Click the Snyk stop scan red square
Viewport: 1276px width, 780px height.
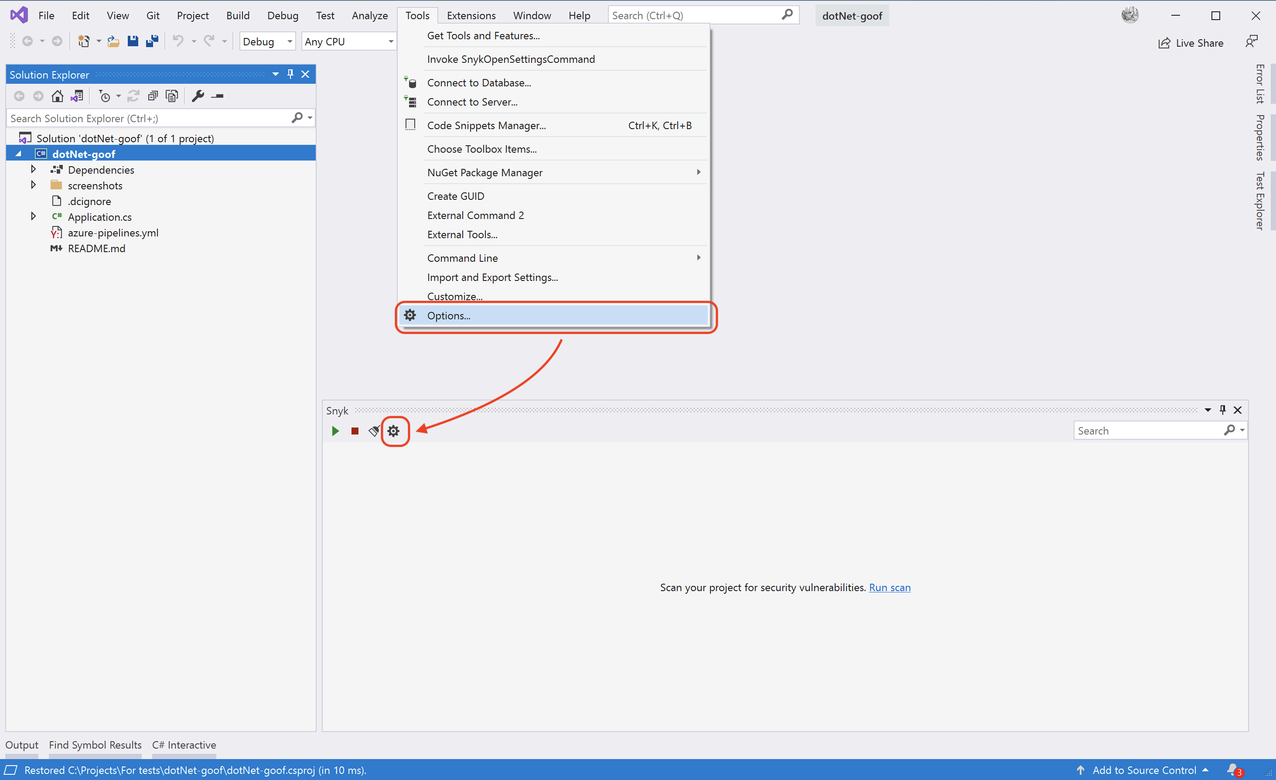[x=355, y=431]
